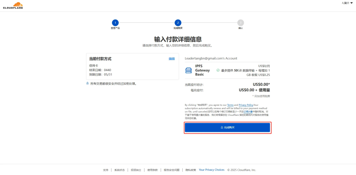356x175 pixels.
Task: Open 招贤纳士 footer link
Action: (136, 170)
